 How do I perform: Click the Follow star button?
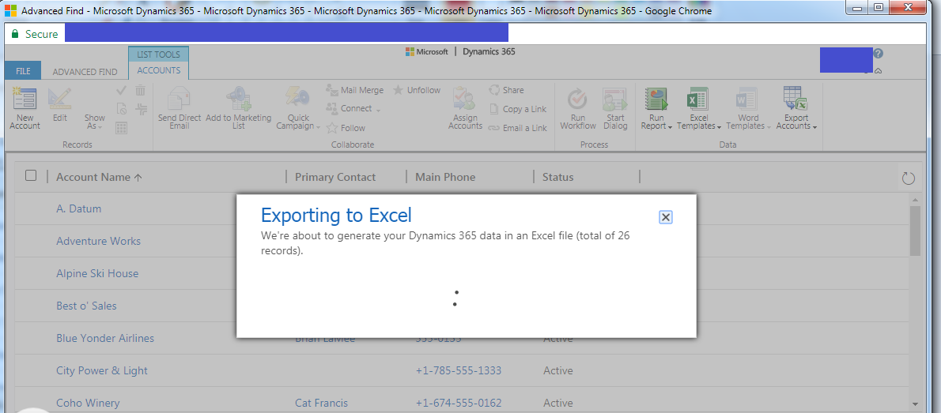point(346,128)
